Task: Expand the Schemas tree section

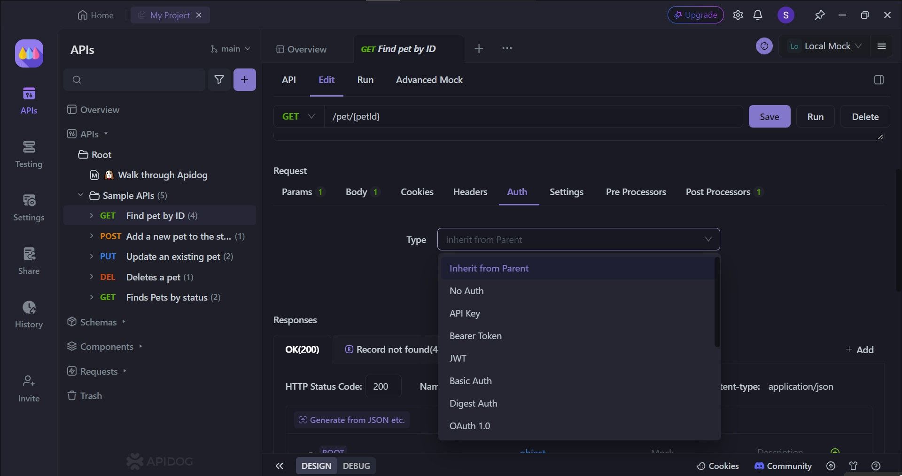Action: tap(98, 322)
